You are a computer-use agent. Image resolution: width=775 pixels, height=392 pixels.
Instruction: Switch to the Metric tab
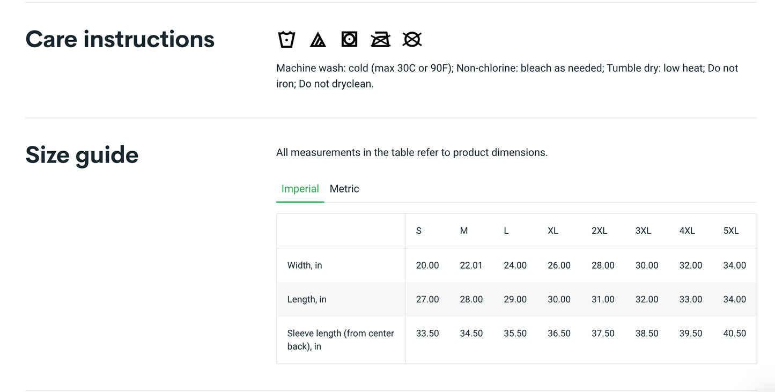click(x=344, y=189)
